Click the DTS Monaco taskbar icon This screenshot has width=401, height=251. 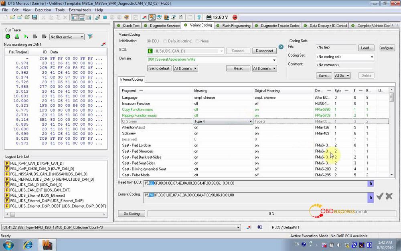coord(47,245)
